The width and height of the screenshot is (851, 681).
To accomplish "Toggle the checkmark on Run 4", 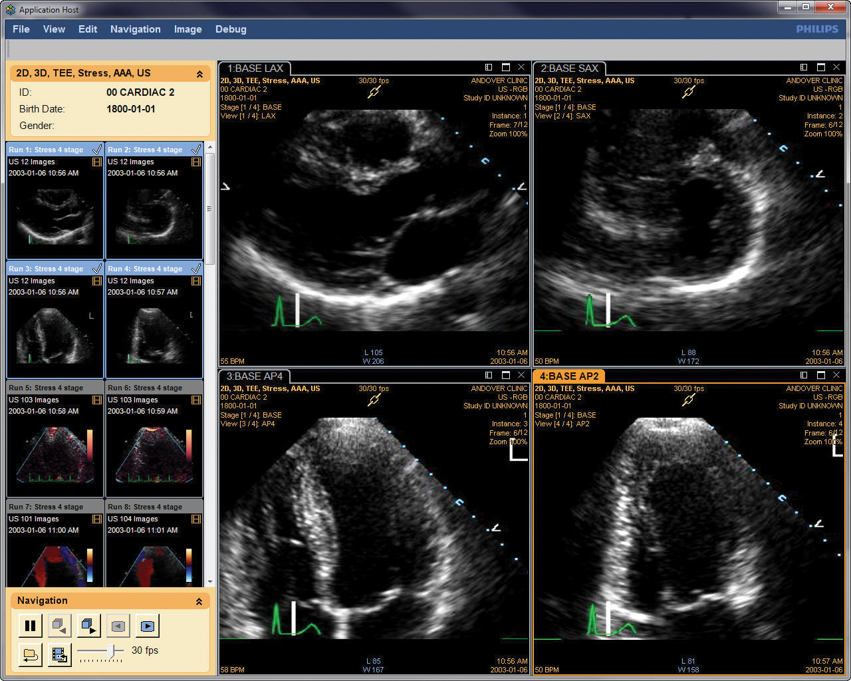I will coord(196,269).
